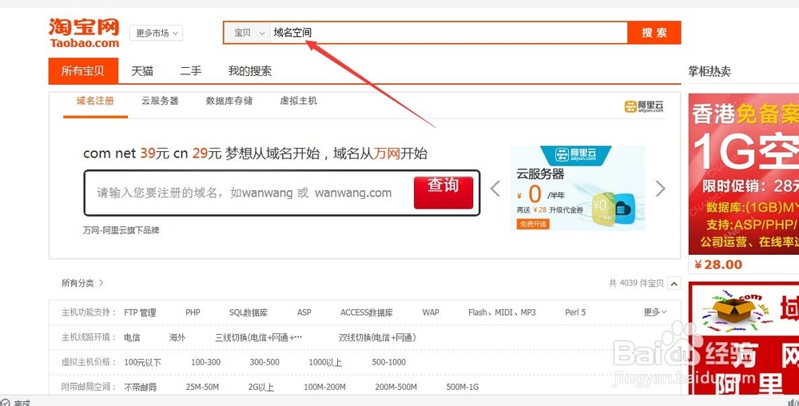The image size is (799, 406).
Task: Filter by WAP support
Action: [431, 312]
